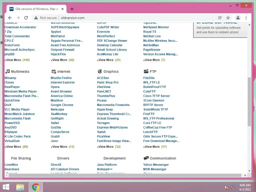Click the Internet category icon
The height and width of the screenshot is (192, 256).
[54, 71]
